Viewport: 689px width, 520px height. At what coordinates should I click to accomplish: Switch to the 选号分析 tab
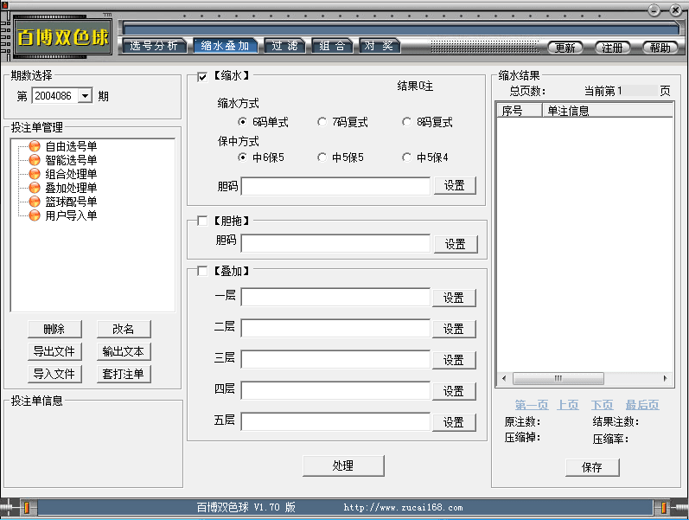(154, 46)
